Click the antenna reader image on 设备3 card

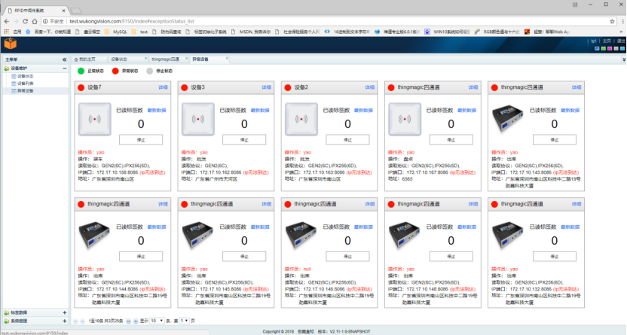coord(198,120)
